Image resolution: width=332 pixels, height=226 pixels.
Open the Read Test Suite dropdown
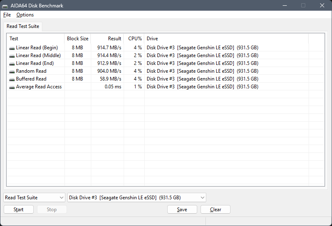point(34,198)
